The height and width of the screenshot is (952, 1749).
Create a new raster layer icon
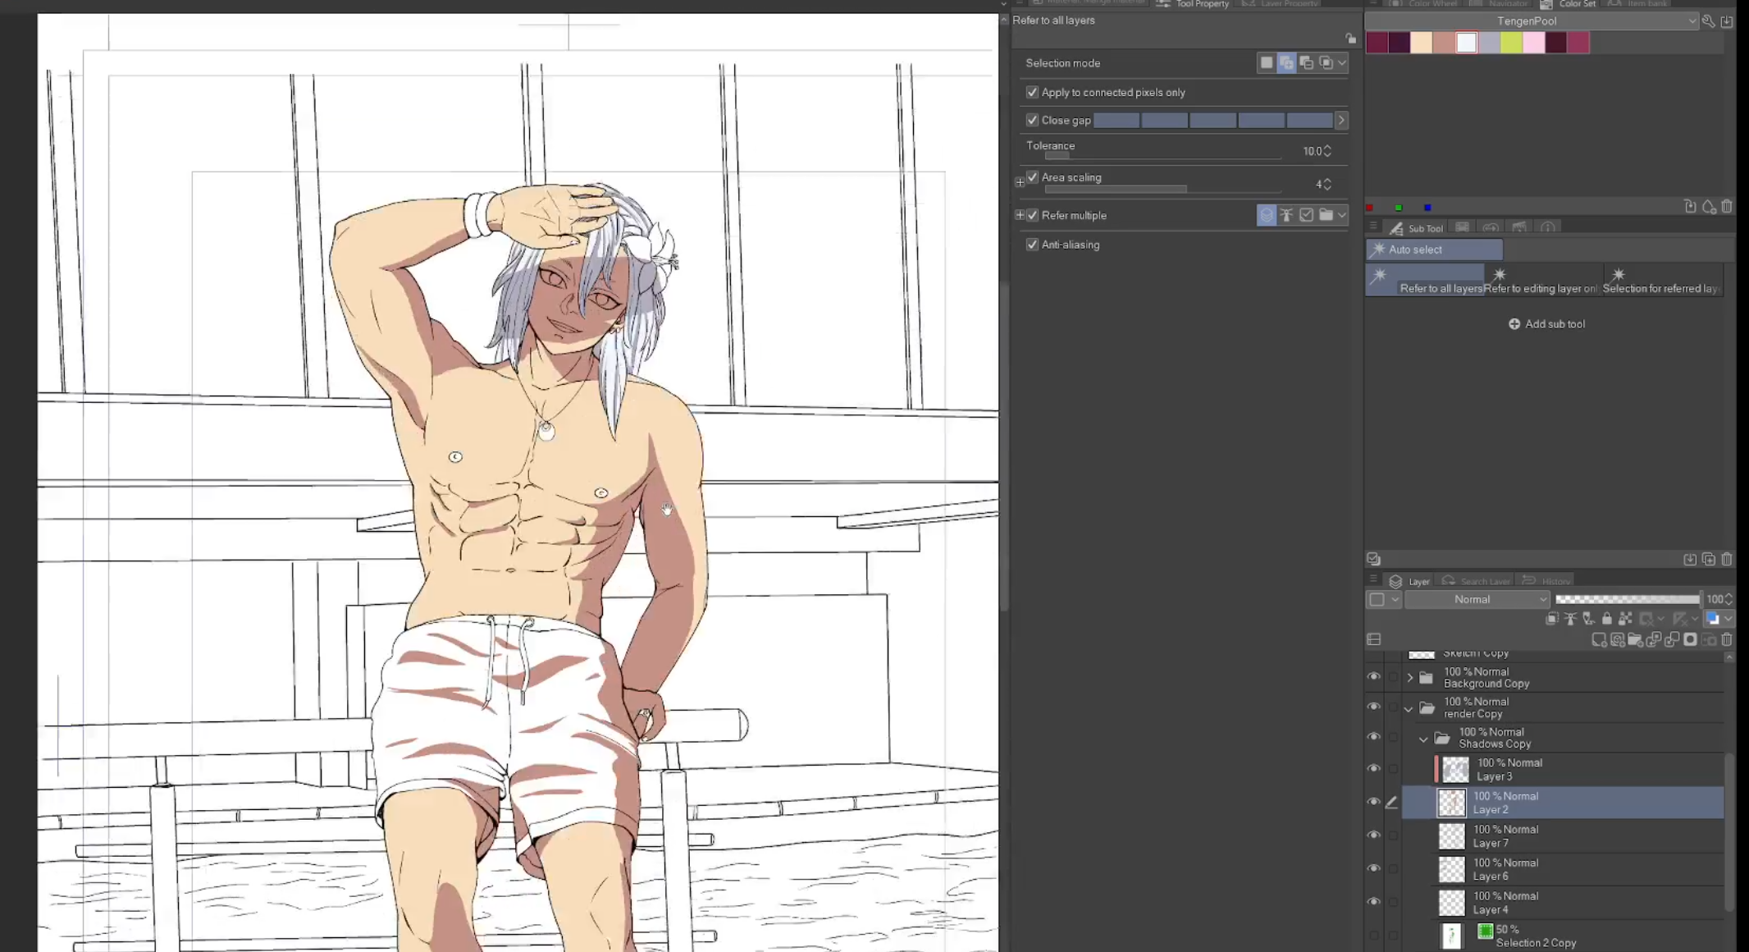click(1599, 640)
